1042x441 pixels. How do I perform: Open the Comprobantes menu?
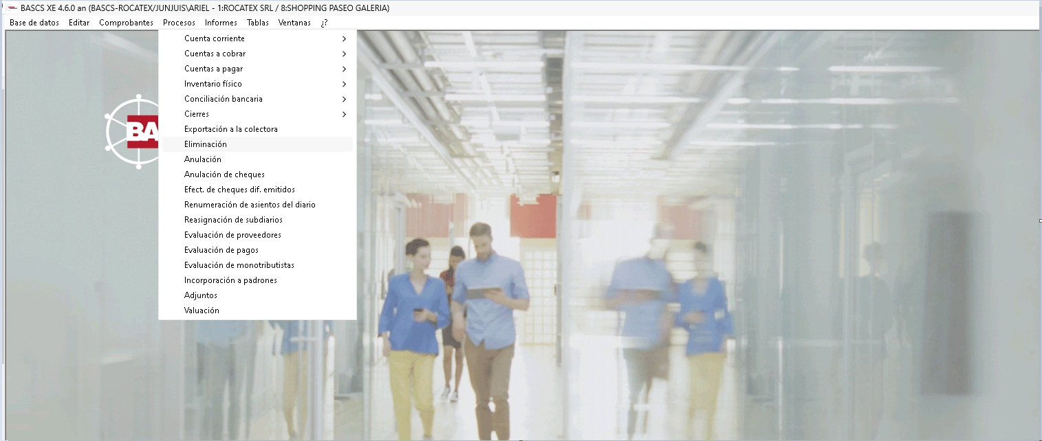126,23
